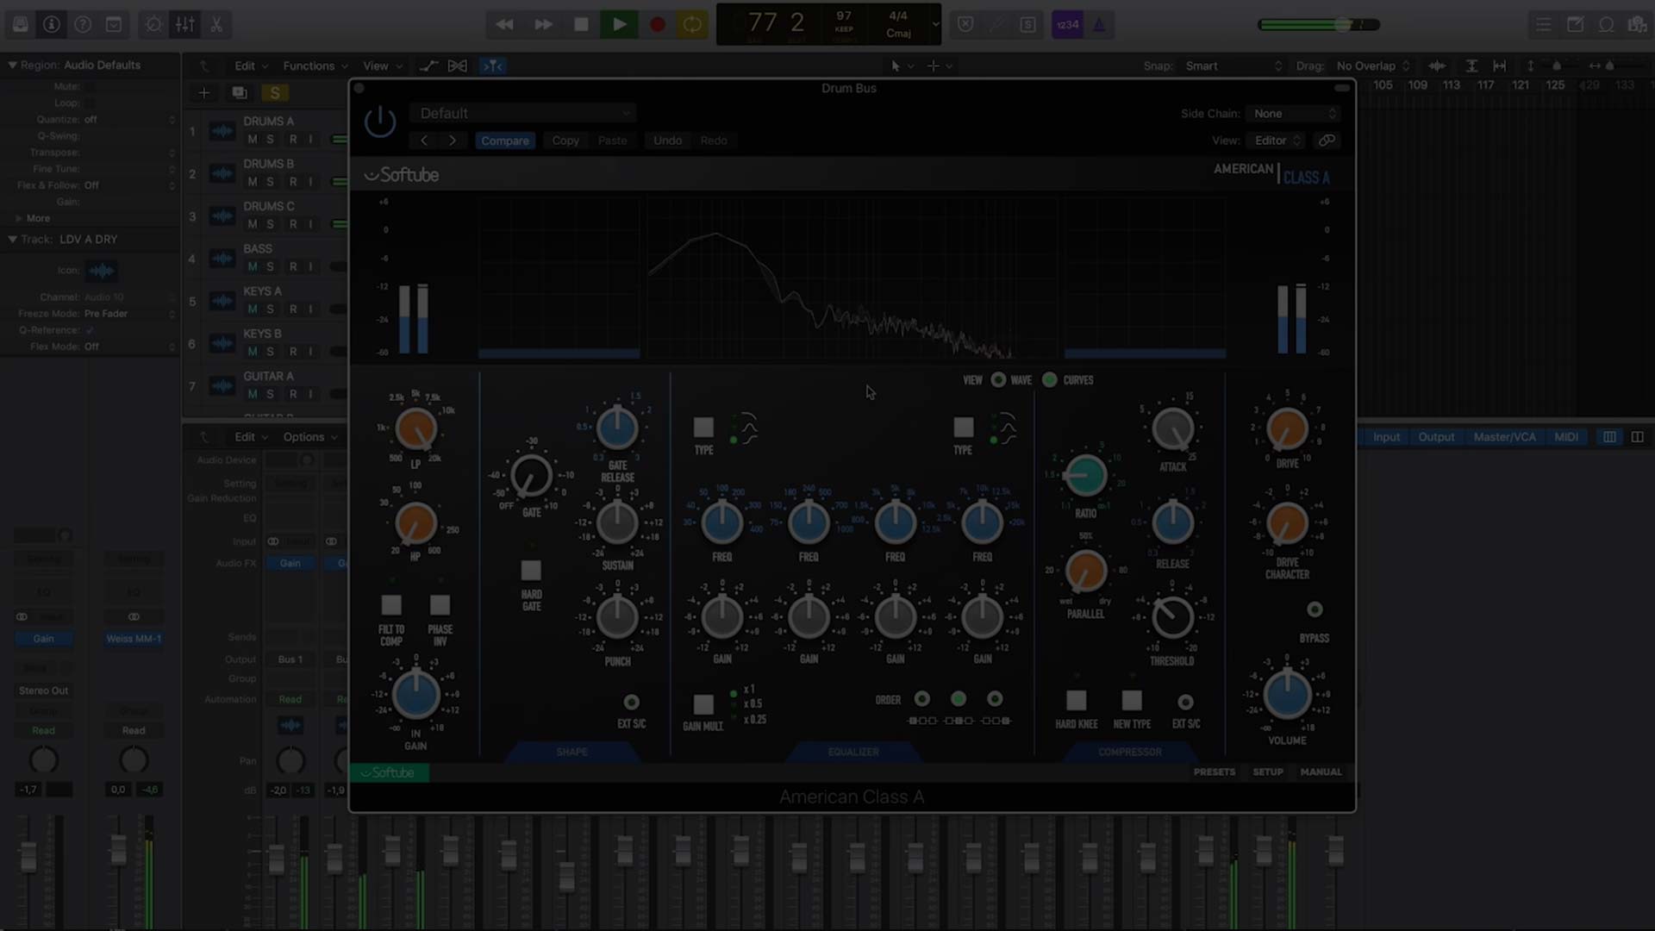Image resolution: width=1655 pixels, height=931 pixels.
Task: Click the plugin link chain icon
Action: pyautogui.click(x=1327, y=141)
